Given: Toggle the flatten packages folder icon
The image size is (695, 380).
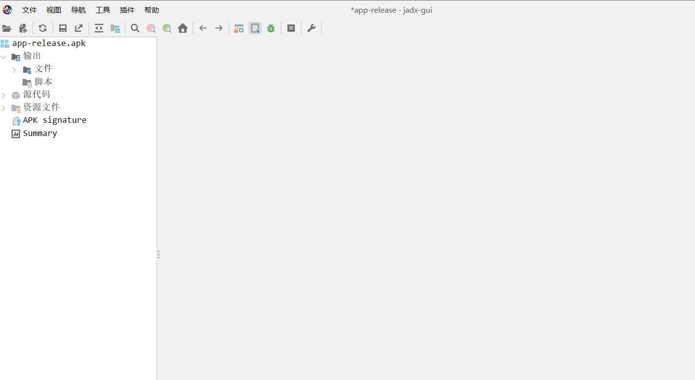Looking at the screenshot, I should coord(115,28).
